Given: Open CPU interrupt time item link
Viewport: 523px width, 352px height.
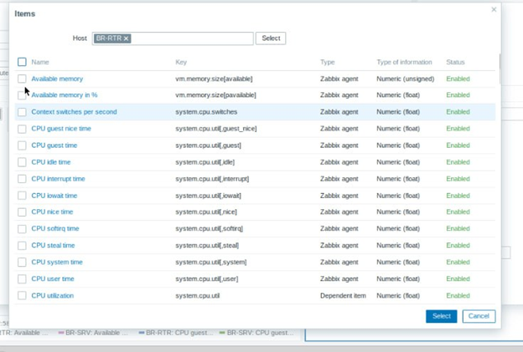Looking at the screenshot, I should point(58,179).
